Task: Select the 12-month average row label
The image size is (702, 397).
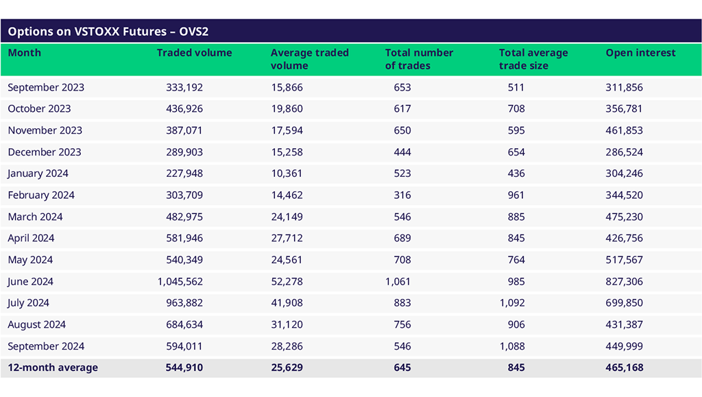Action: 53,368
